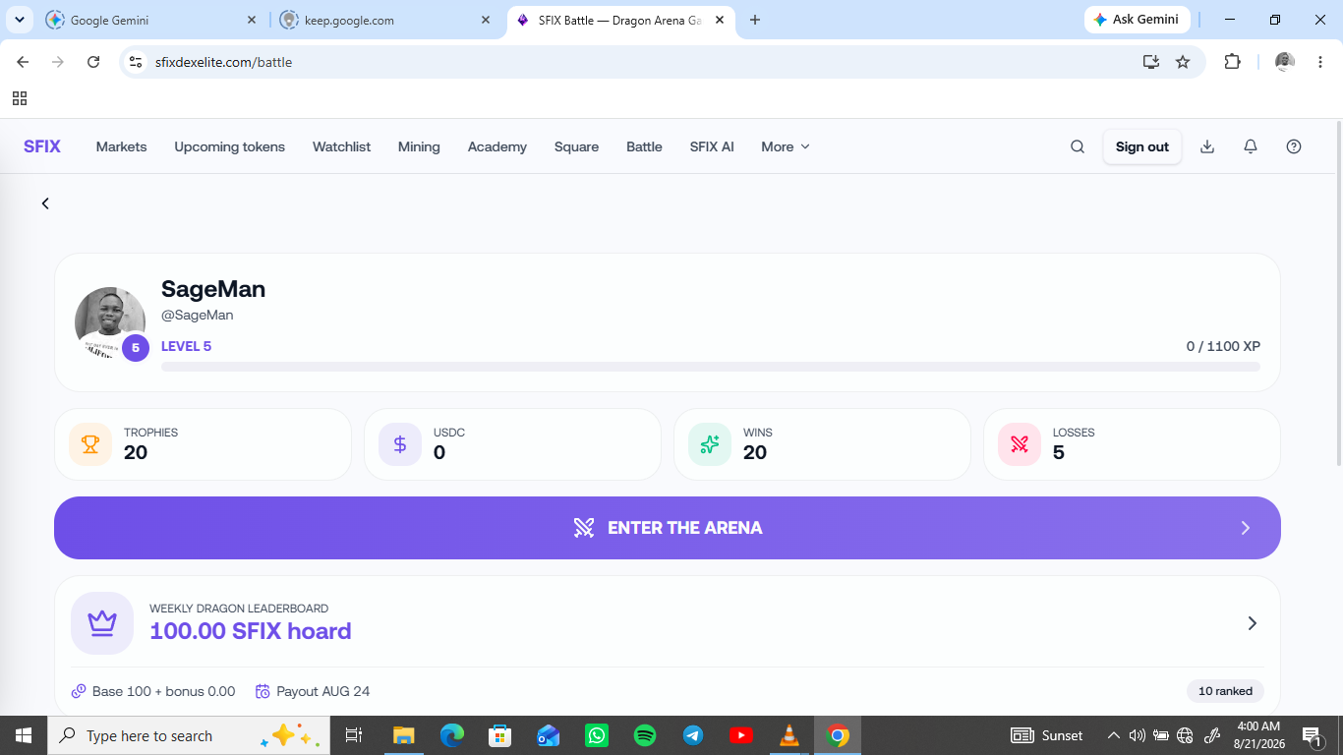Select the Square menu item
Image resolution: width=1343 pixels, height=755 pixels.
[577, 146]
